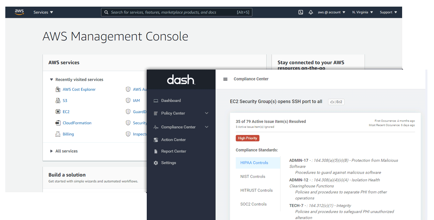434x220 pixels.
Task: Click the Action Center toggle icon in the dash sidebar
Action: point(156,140)
